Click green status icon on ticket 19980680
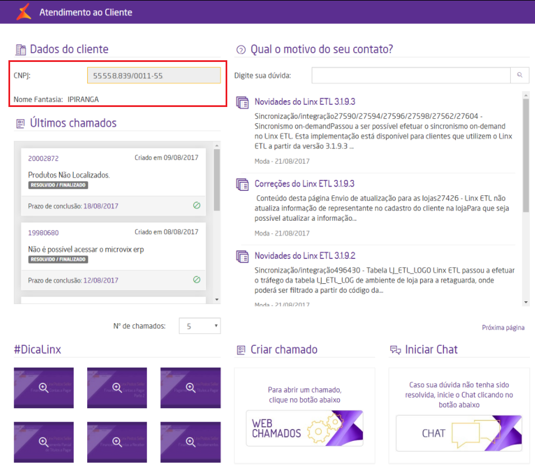This screenshot has height=469, width=535. [196, 279]
